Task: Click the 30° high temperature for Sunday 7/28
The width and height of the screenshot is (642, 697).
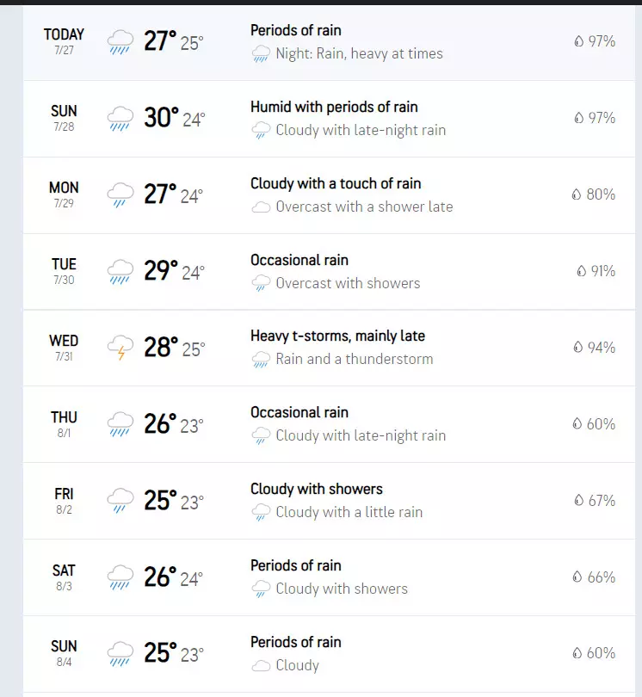Action: [161, 118]
